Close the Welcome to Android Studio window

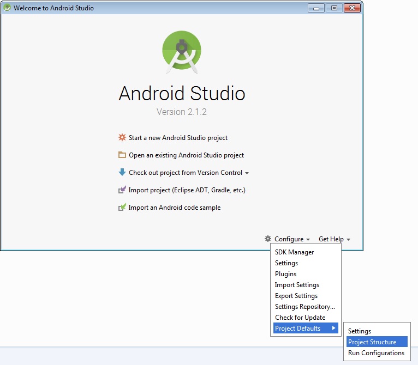tap(352, 8)
